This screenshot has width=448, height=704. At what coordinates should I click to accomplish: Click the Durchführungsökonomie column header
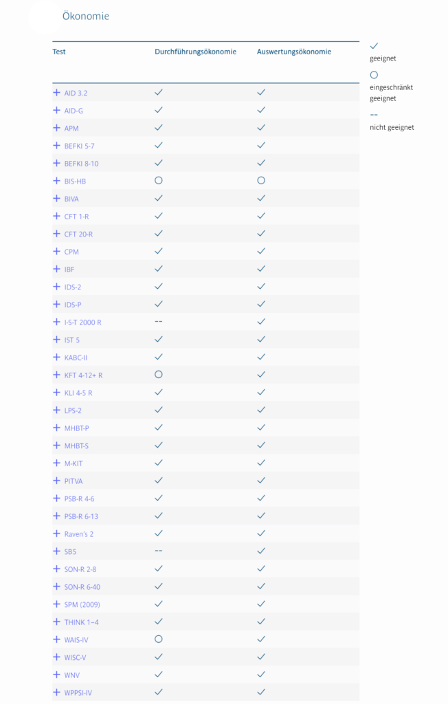[195, 52]
